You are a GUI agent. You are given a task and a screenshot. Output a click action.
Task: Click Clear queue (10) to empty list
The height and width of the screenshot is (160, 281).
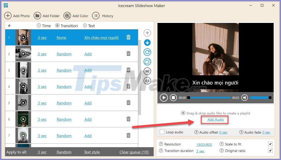(x=134, y=152)
